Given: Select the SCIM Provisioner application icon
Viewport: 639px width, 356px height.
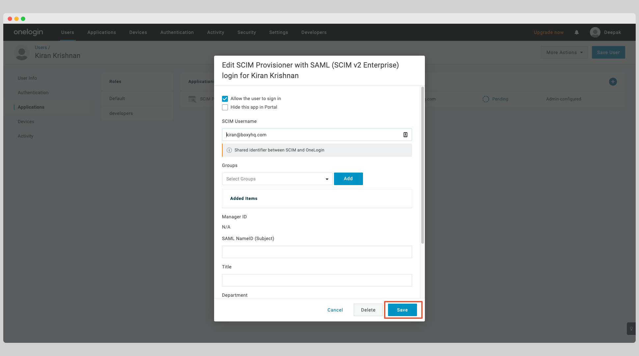Looking at the screenshot, I should 192,99.
